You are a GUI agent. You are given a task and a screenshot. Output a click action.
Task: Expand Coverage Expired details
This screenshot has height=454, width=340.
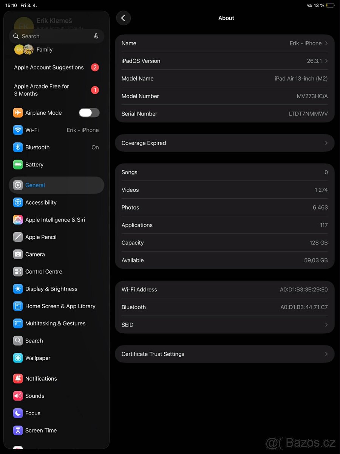pos(225,143)
